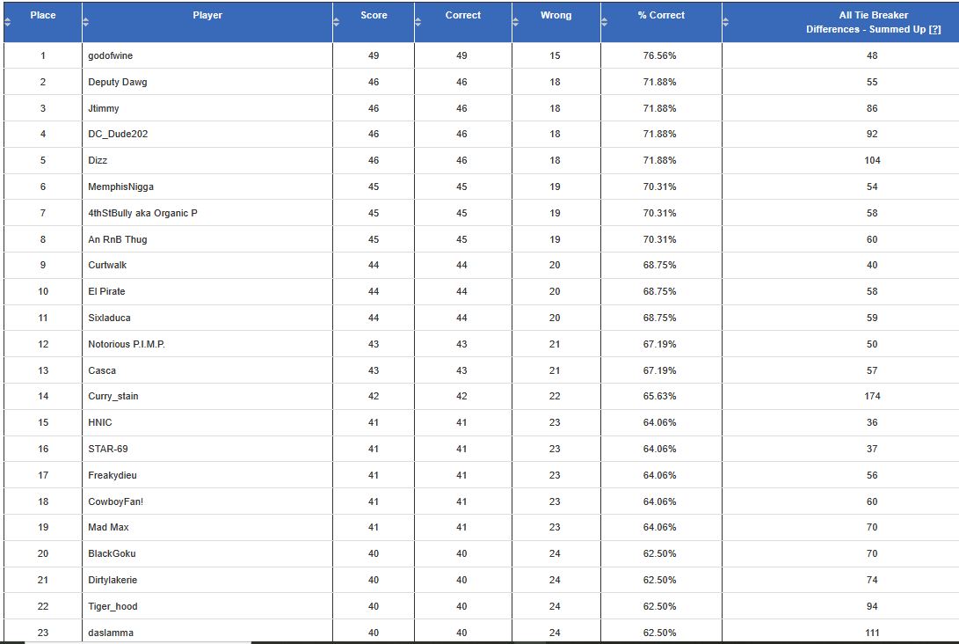Select the 174 tie breaker value
The image size is (959, 644).
coord(872,396)
